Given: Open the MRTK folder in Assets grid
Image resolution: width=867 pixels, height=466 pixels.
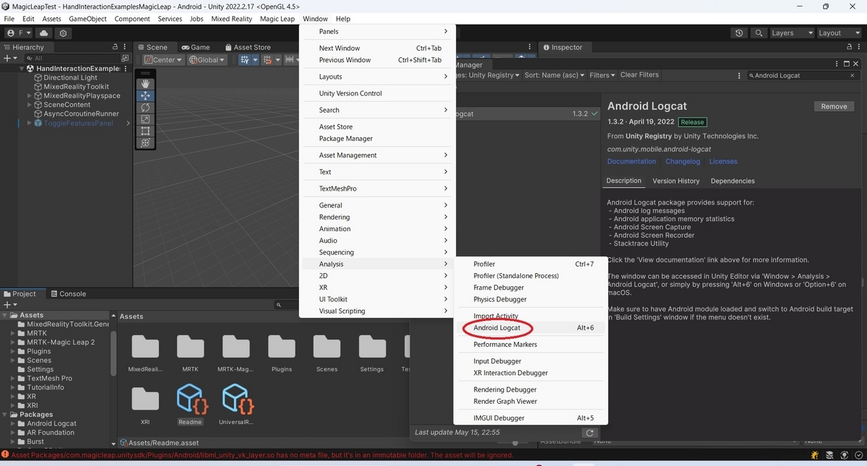Looking at the screenshot, I should click(190, 348).
